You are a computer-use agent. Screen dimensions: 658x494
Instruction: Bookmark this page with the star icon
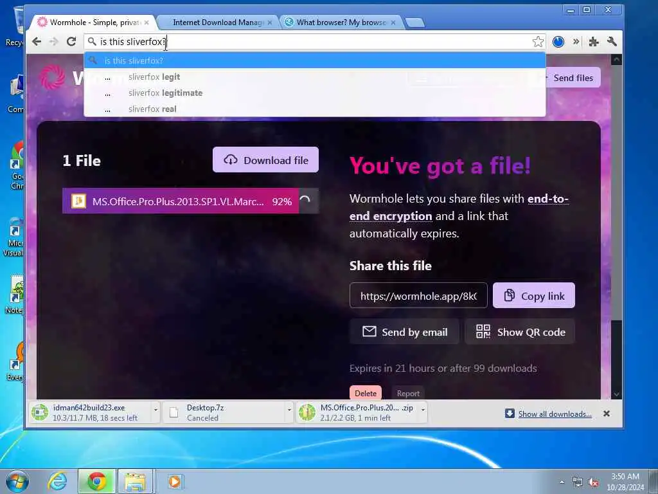click(538, 42)
